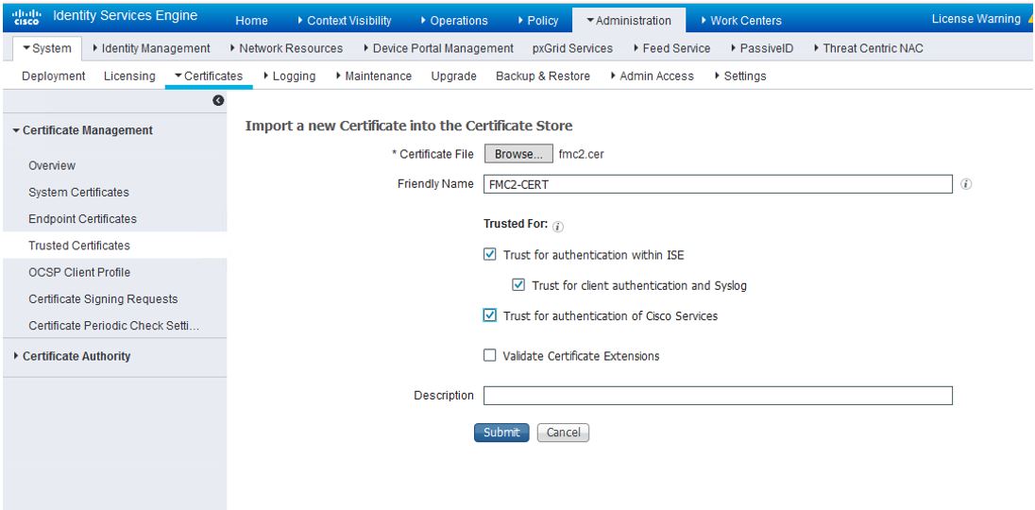The image size is (1035, 510).
Task: Uncheck Trust for authentication of Cisco Services
Action: (490, 315)
